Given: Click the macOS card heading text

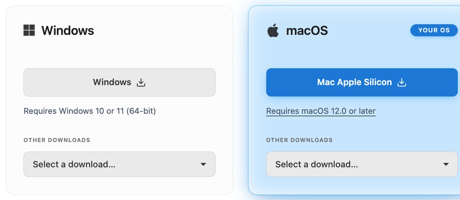Looking at the screenshot, I should pyautogui.click(x=307, y=30).
